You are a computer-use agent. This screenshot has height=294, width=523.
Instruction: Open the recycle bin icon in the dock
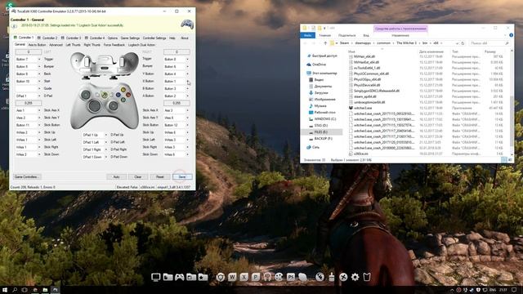click(367, 277)
